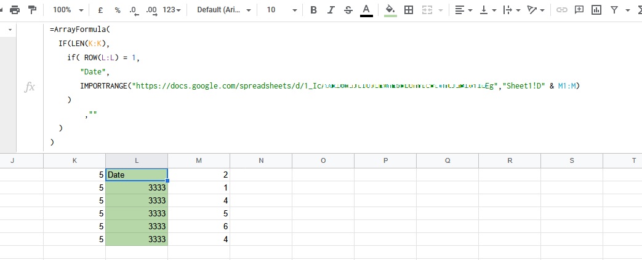The width and height of the screenshot is (642, 260).
Task: Select cell M with value 6
Action: tap(199, 226)
